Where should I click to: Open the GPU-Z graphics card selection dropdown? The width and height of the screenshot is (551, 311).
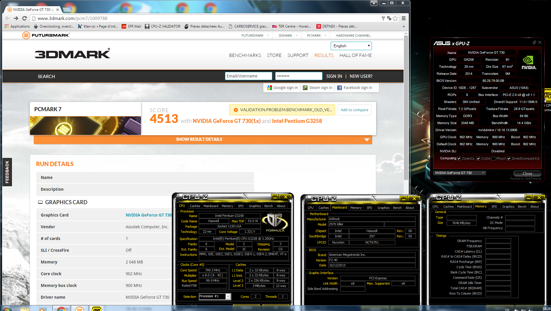tap(460, 173)
